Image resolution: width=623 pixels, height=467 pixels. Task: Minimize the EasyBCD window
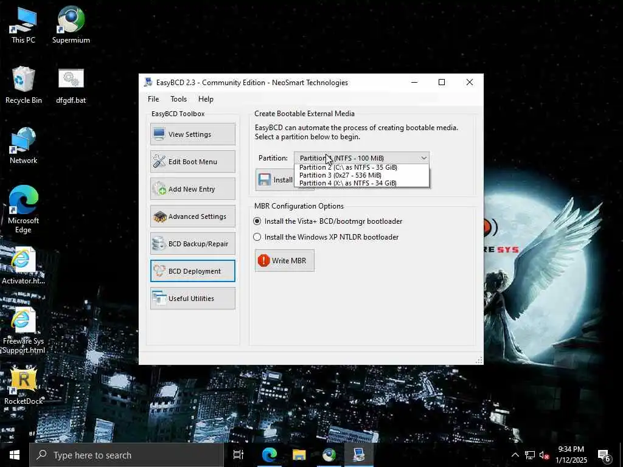[414, 82]
